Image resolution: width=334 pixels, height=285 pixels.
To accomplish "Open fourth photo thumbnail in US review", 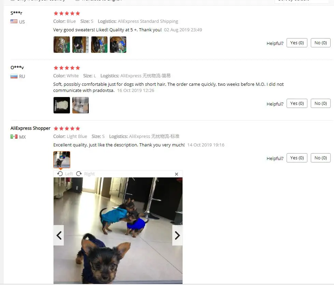I will click(118, 45).
